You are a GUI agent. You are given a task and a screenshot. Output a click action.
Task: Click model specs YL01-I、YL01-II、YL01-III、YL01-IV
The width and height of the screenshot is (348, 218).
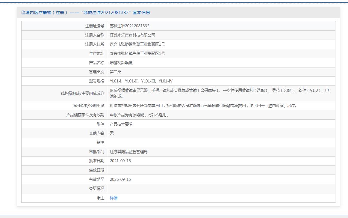(141, 81)
